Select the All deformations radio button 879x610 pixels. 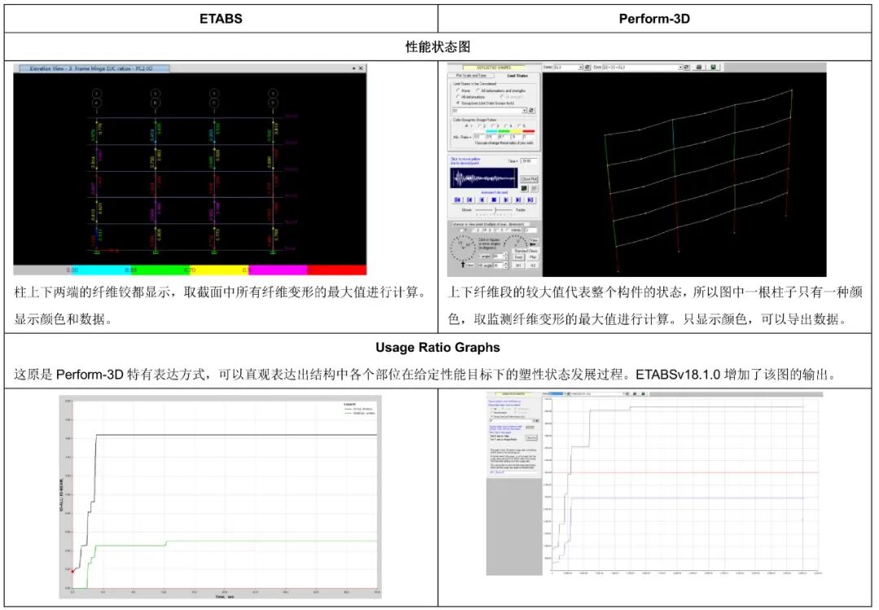pyautogui.click(x=456, y=97)
